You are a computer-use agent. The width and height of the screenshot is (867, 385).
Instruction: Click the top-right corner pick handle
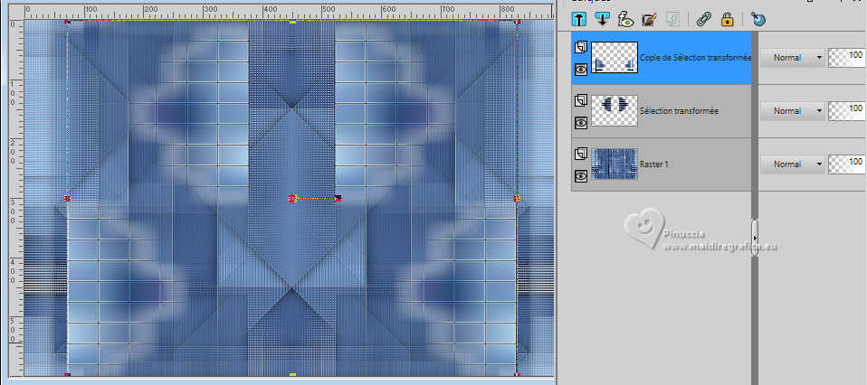pos(518,22)
